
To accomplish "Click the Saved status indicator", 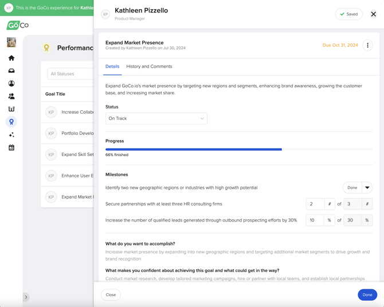I will [348, 14].
